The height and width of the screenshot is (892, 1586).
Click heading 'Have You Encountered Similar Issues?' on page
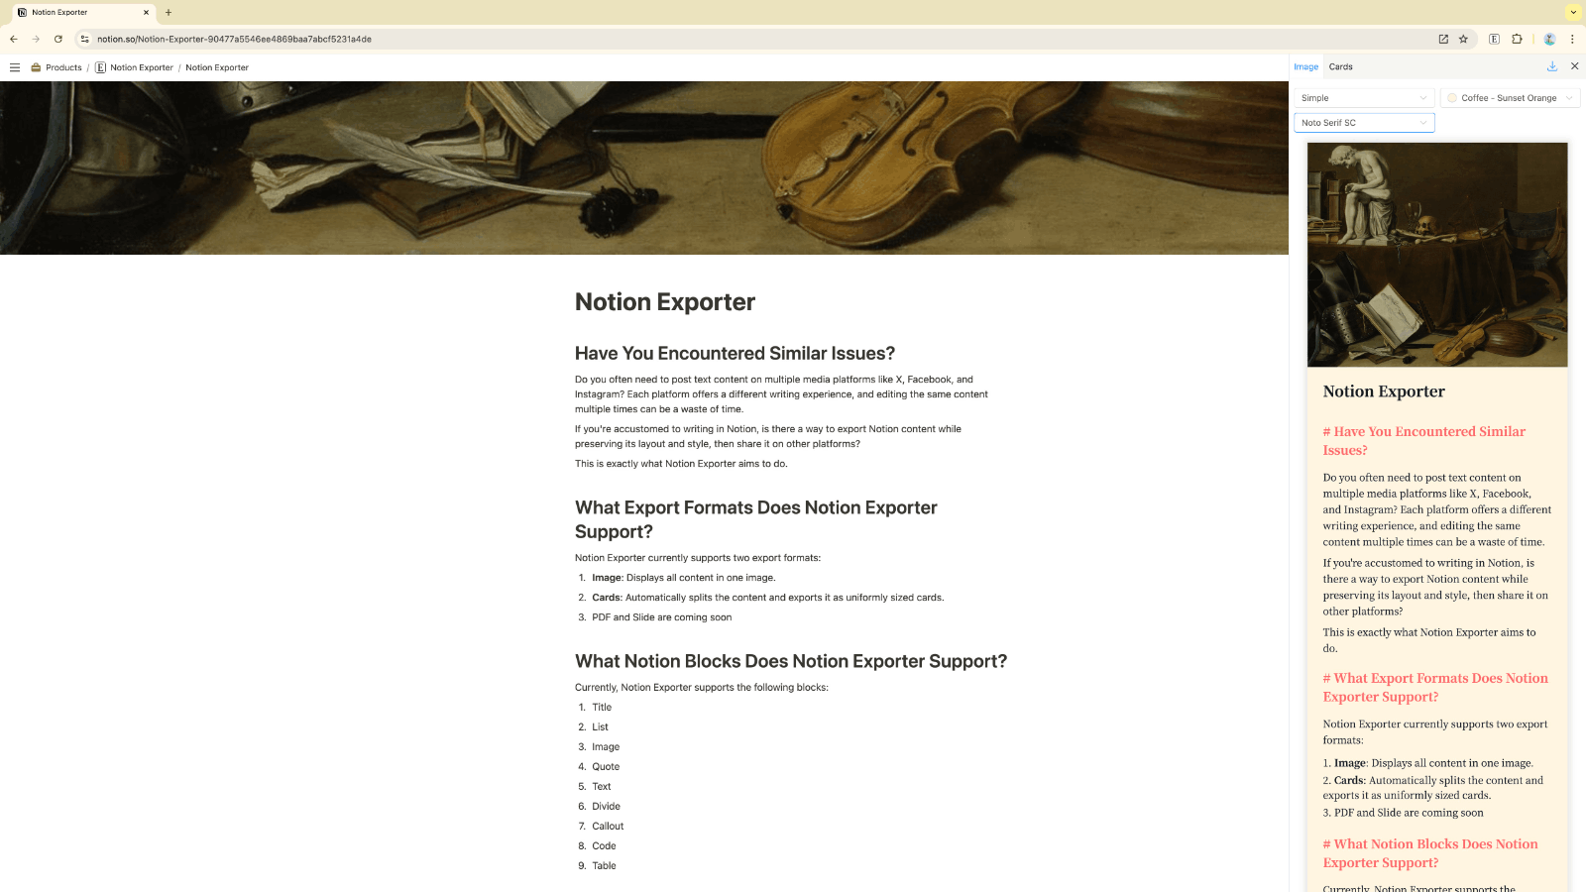coord(735,354)
